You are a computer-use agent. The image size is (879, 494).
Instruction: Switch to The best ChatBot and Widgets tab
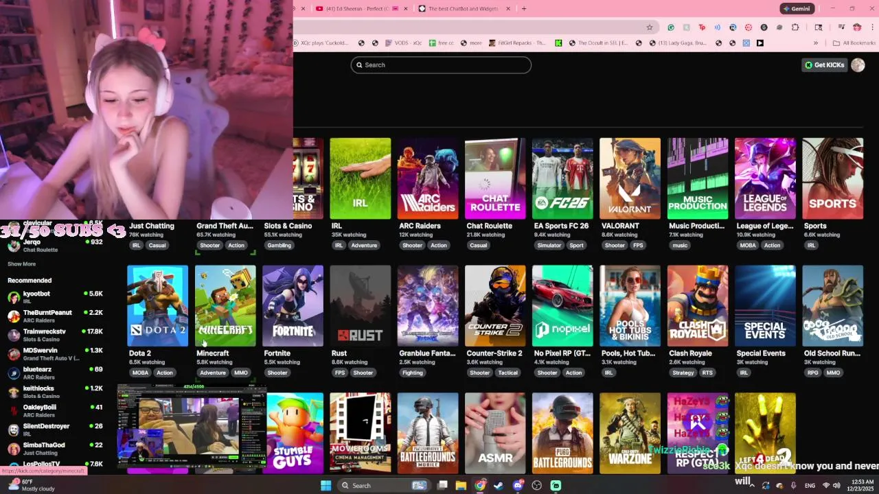coord(464,9)
